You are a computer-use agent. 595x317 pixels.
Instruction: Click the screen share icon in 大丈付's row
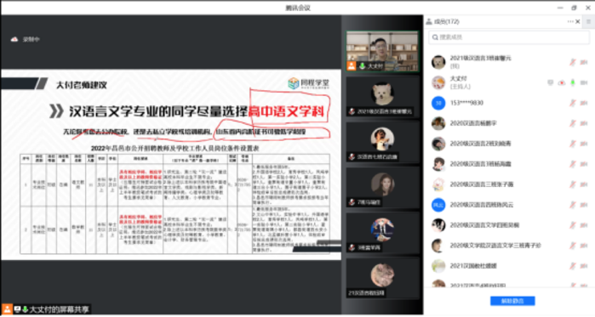(550, 82)
